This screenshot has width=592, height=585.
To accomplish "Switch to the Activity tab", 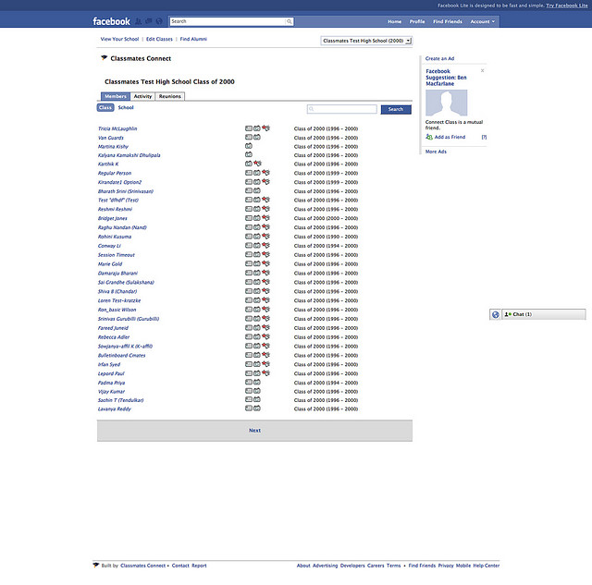I will click(142, 96).
